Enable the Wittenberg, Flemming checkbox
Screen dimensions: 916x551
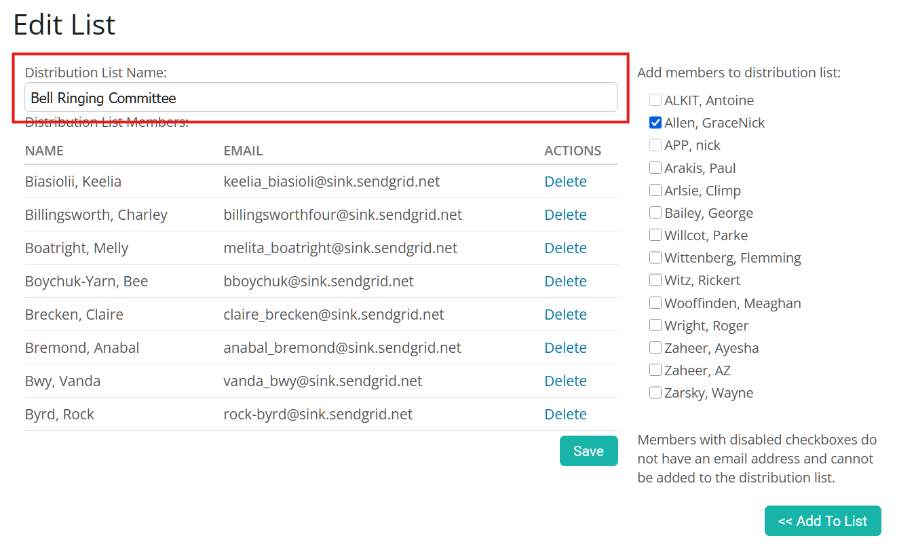click(655, 257)
